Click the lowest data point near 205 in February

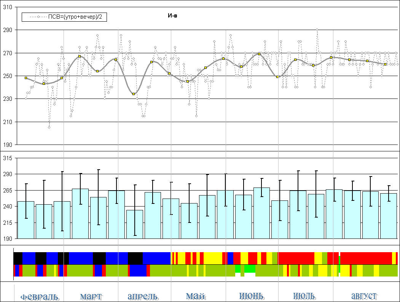click(49, 127)
